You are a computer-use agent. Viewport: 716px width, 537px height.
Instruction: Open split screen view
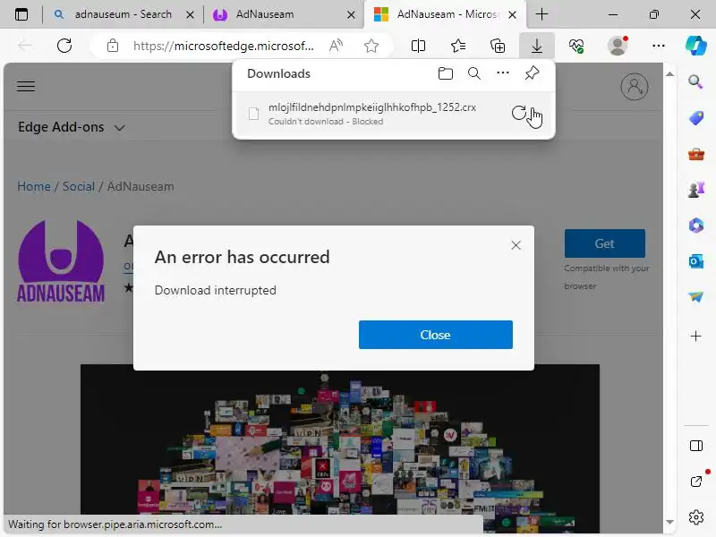[x=418, y=46]
